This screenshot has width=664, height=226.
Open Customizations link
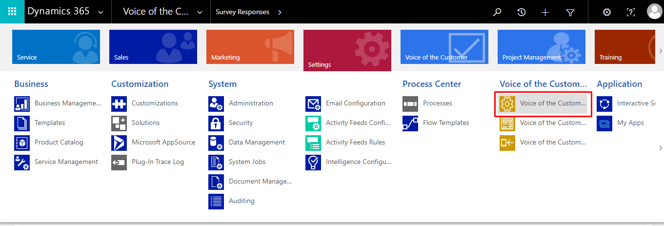click(x=155, y=103)
